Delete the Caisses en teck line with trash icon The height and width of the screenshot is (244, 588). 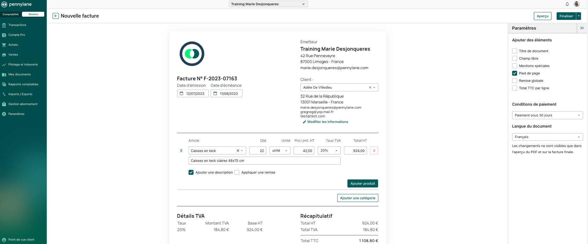pos(374,151)
